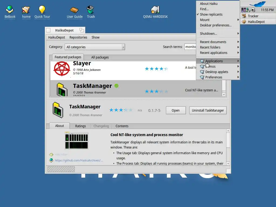Screen dimensions: 276x207
Task: Click the volume speaker tray icon
Action: coord(253,10)
